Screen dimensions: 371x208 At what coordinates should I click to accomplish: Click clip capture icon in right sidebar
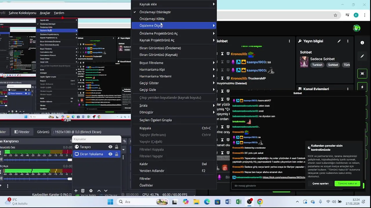pos(362,73)
